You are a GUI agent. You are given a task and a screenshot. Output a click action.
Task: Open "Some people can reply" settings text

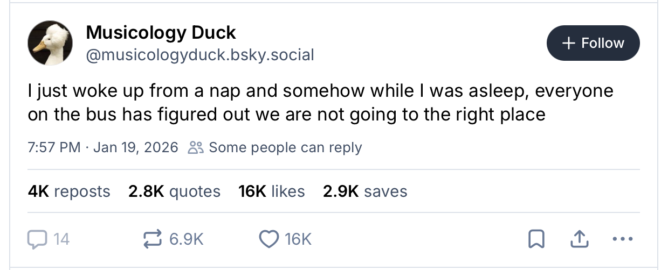[285, 147]
